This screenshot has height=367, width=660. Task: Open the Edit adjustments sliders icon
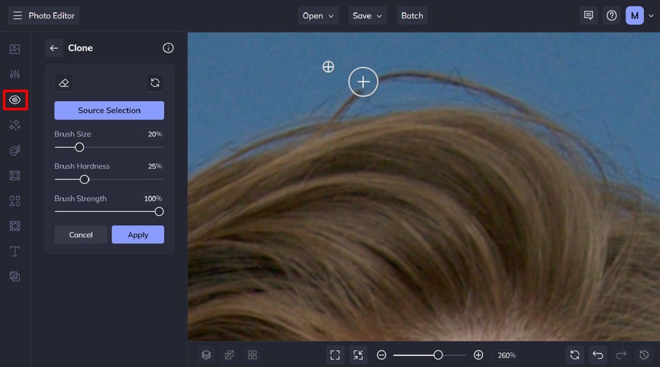point(15,75)
